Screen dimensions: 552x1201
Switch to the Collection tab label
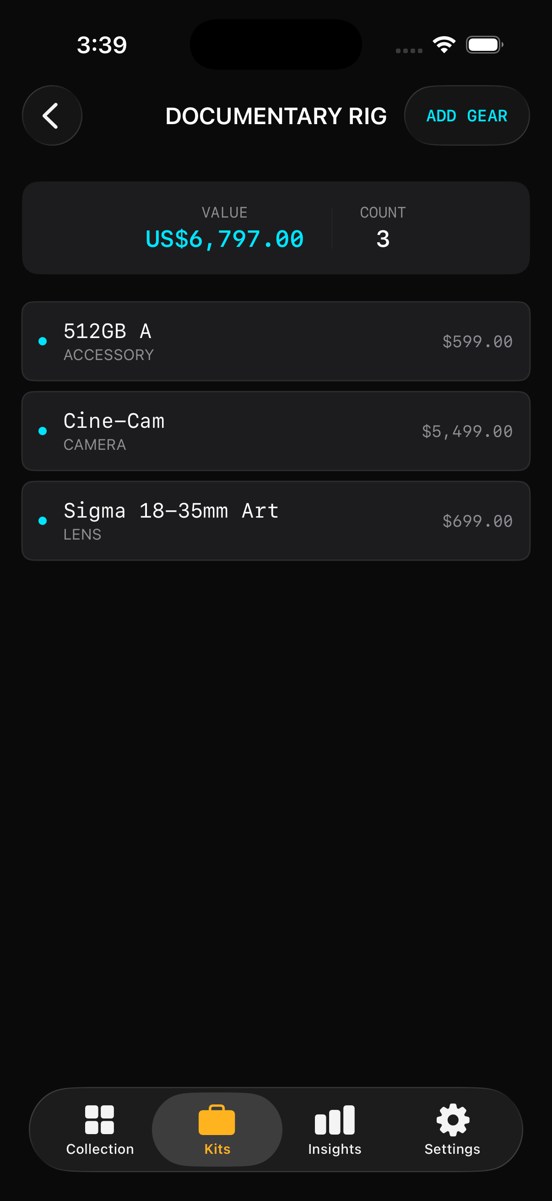[x=100, y=1149]
